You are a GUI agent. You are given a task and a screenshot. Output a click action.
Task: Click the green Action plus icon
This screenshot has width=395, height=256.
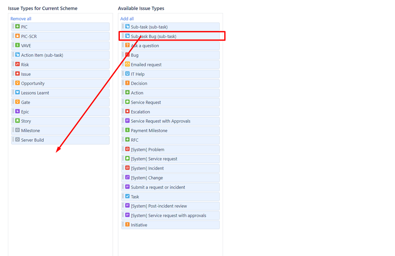tap(127, 92)
